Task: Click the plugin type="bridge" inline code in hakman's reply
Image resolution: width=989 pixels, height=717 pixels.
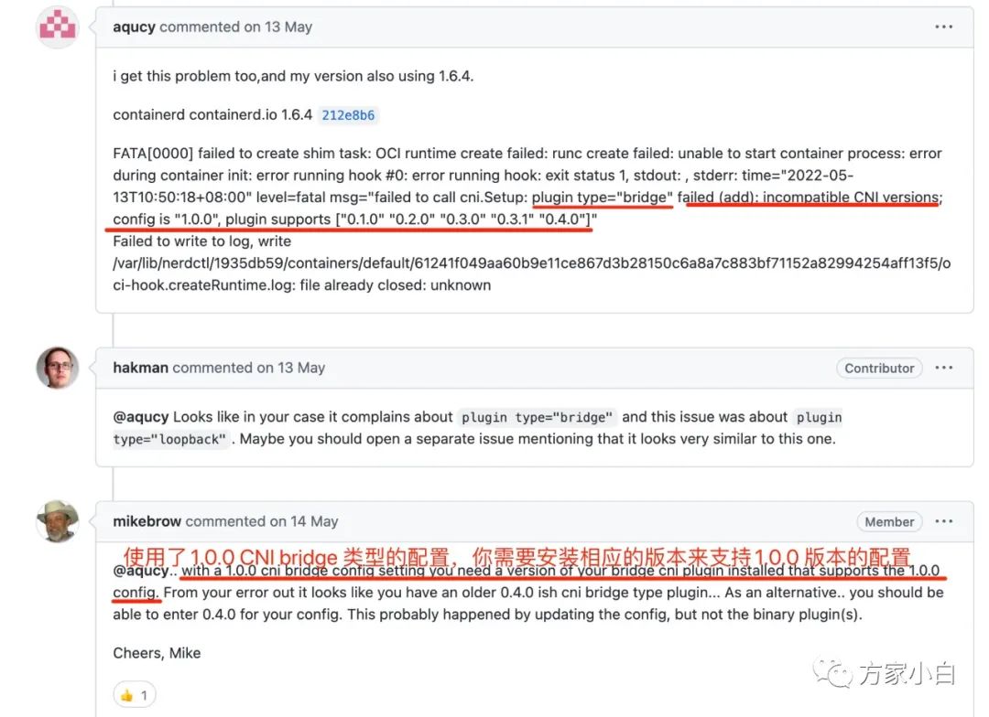Action: point(537,417)
